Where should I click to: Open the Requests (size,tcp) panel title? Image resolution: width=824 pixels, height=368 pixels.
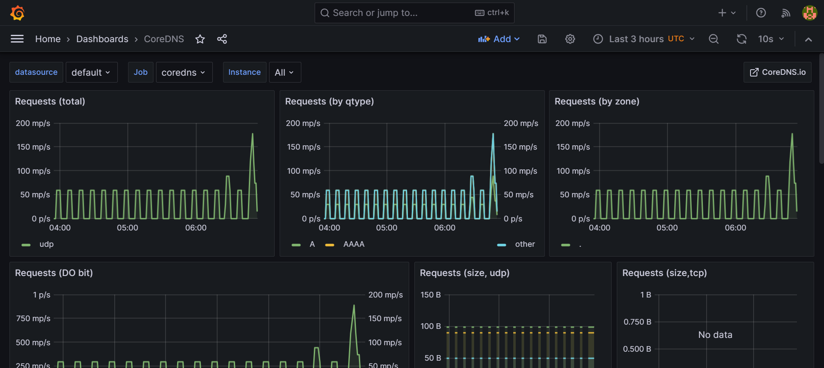pyautogui.click(x=665, y=273)
